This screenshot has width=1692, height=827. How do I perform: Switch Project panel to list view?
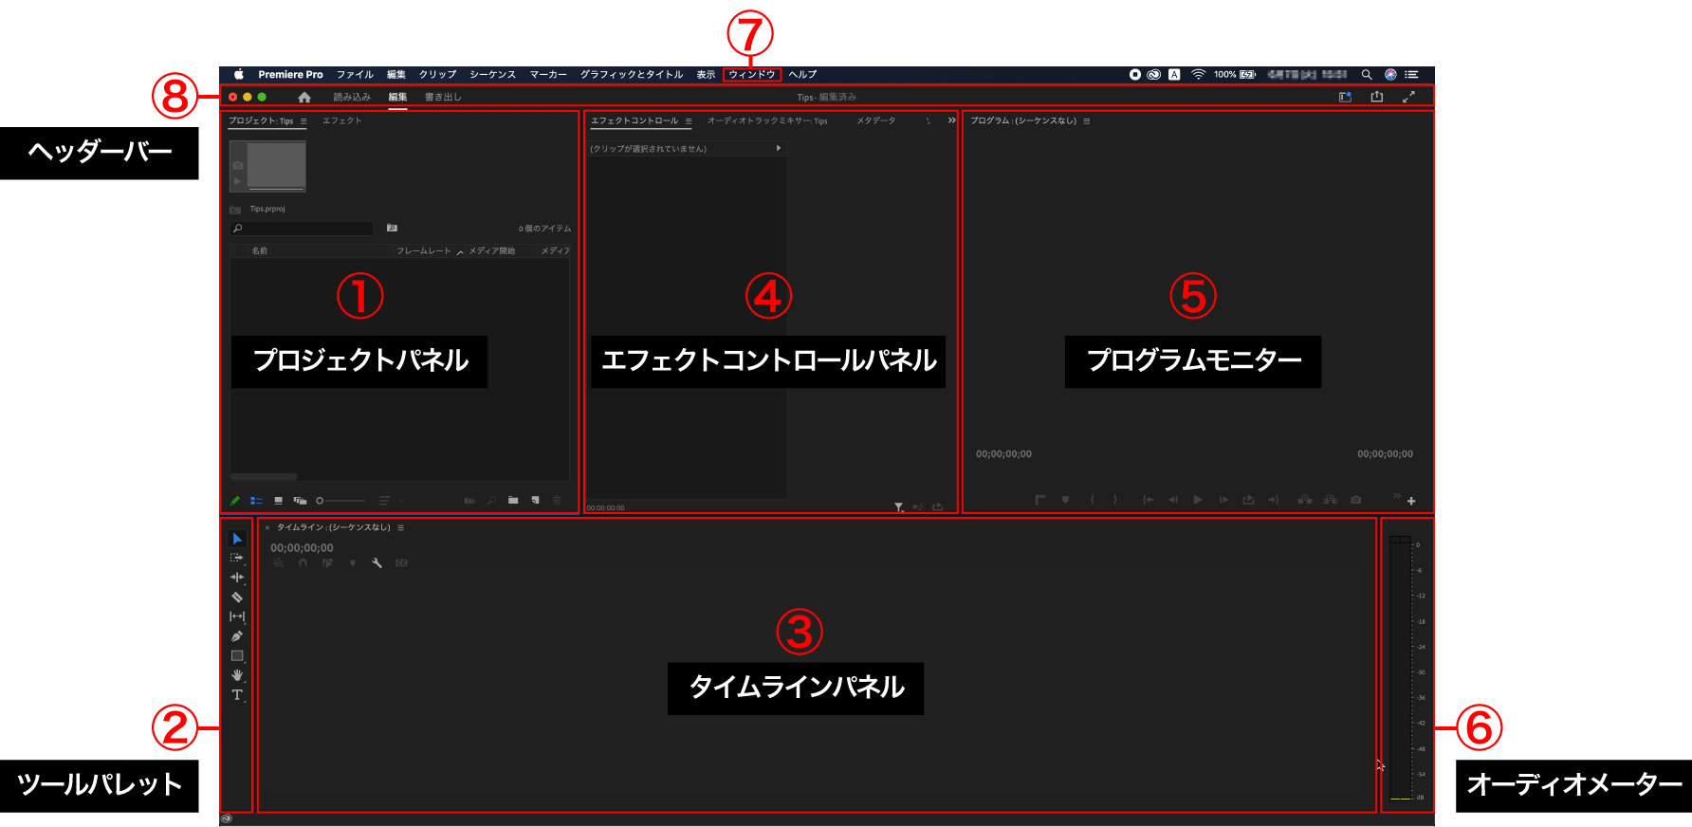[257, 501]
